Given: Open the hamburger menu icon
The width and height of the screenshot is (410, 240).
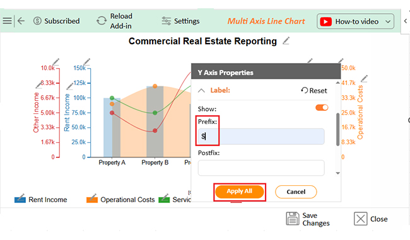Looking at the screenshot, I should coord(7,21).
